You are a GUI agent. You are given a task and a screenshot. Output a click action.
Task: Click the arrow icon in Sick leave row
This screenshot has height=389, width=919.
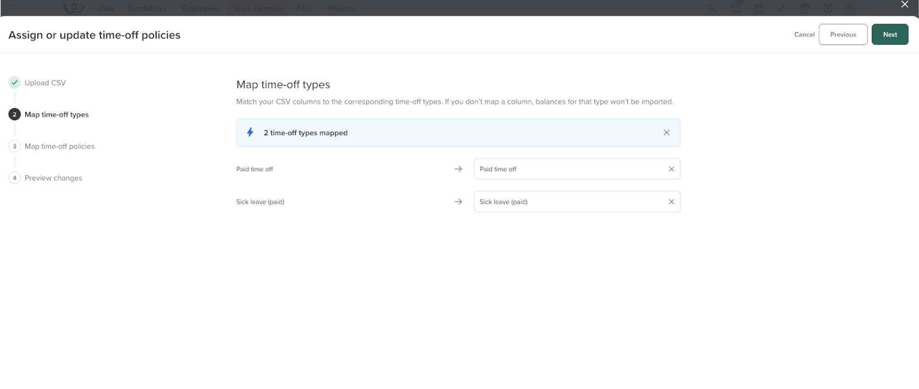click(x=458, y=202)
